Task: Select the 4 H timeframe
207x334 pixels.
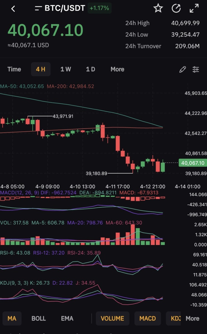Action: pyautogui.click(x=41, y=69)
